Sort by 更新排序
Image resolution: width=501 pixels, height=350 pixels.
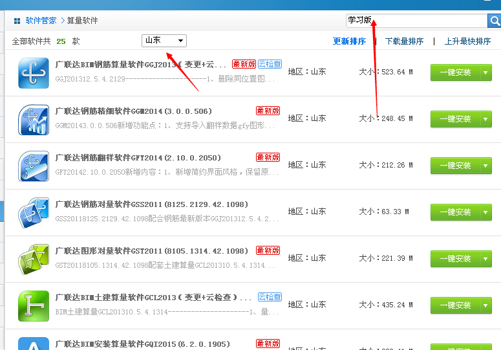pyautogui.click(x=349, y=41)
